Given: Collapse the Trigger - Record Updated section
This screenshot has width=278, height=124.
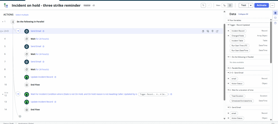Looking at the screenshot, I should (x=228, y=25).
